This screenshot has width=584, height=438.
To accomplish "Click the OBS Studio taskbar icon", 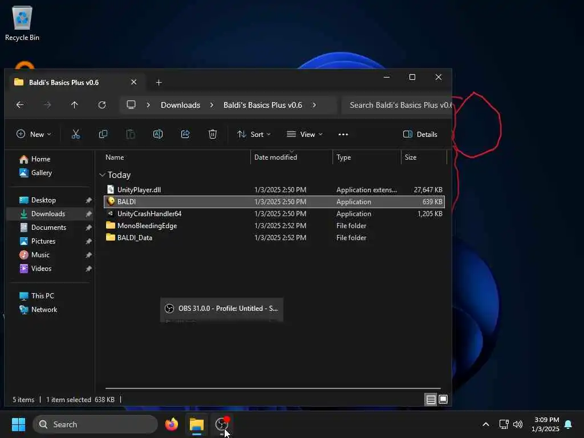I will pos(222,424).
